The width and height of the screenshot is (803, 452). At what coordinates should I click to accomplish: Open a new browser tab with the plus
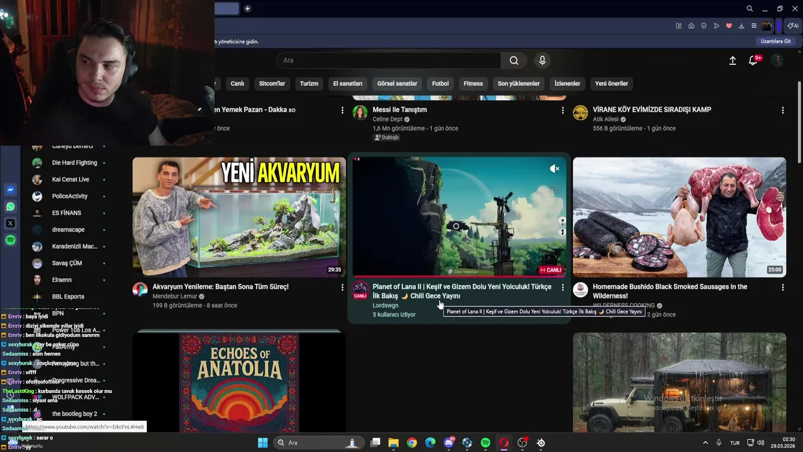pyautogui.click(x=247, y=8)
